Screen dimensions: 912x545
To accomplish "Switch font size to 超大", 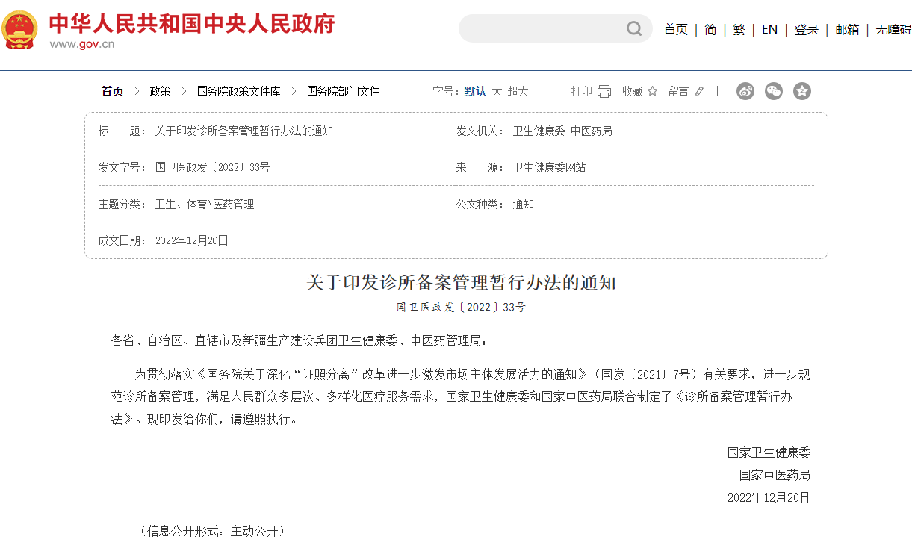I will tap(518, 91).
